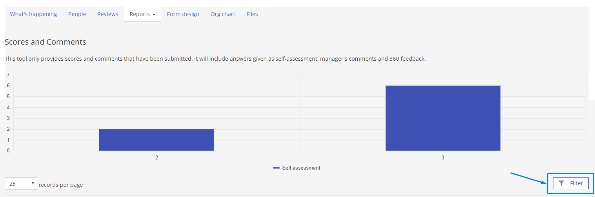Screen dimensions: 595x197
Task: Open the Reports dropdown tab
Action: (142, 14)
